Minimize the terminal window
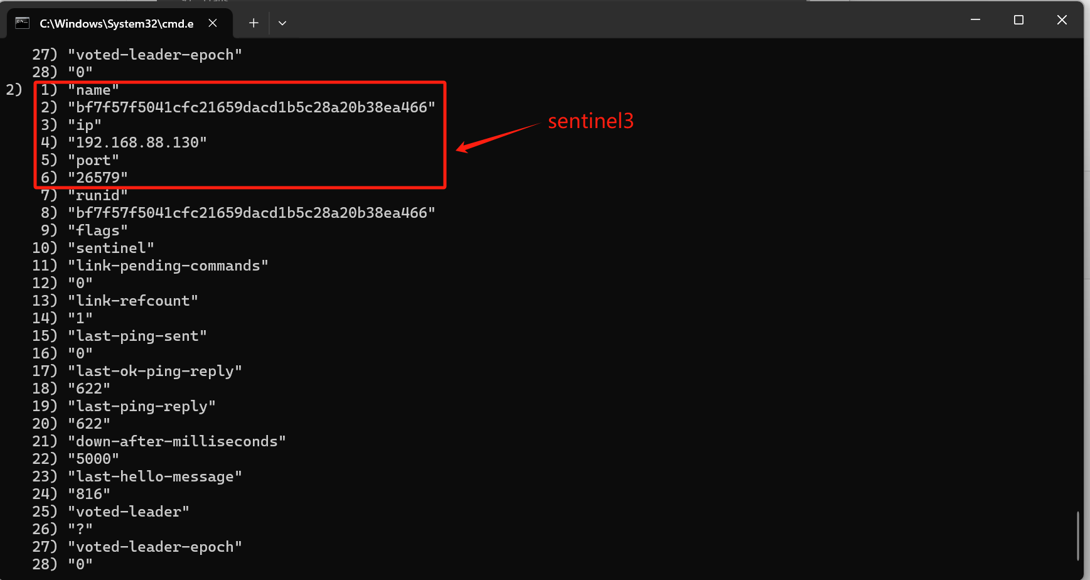Screen dimensions: 1090x580 [x=975, y=20]
